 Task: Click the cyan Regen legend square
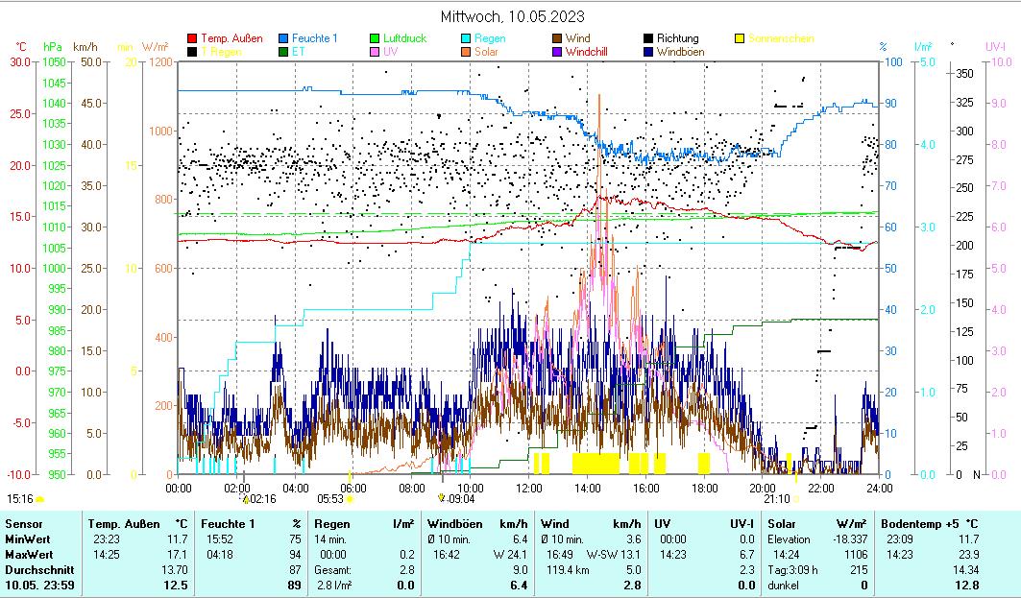point(466,39)
